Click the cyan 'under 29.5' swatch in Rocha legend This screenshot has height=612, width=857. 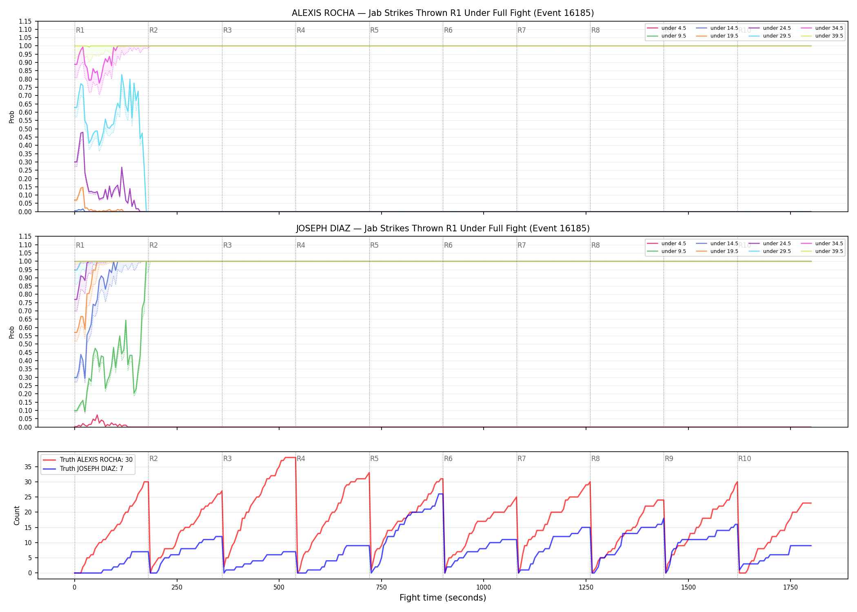point(754,36)
